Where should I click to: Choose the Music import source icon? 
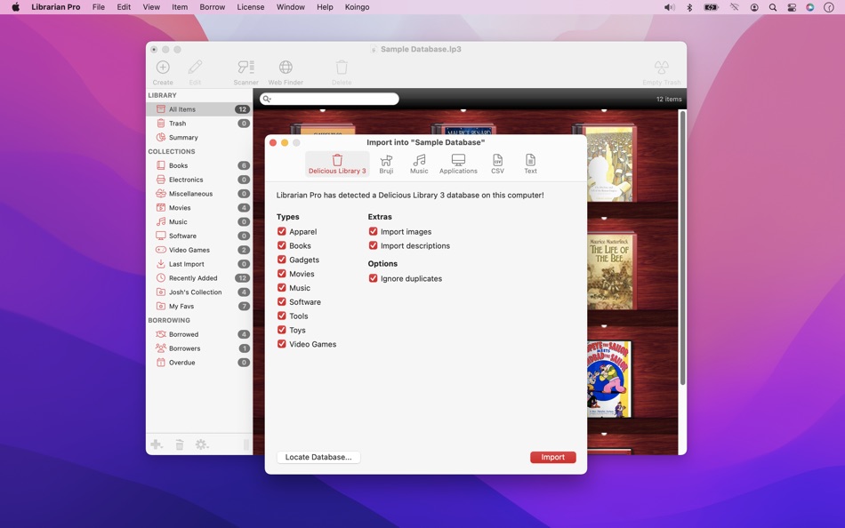click(419, 162)
